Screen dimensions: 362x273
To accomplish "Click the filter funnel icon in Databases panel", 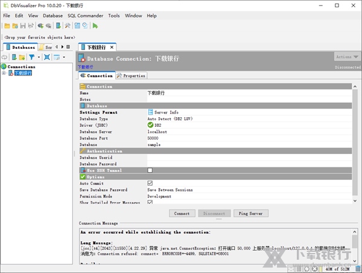I will click(x=32, y=57).
